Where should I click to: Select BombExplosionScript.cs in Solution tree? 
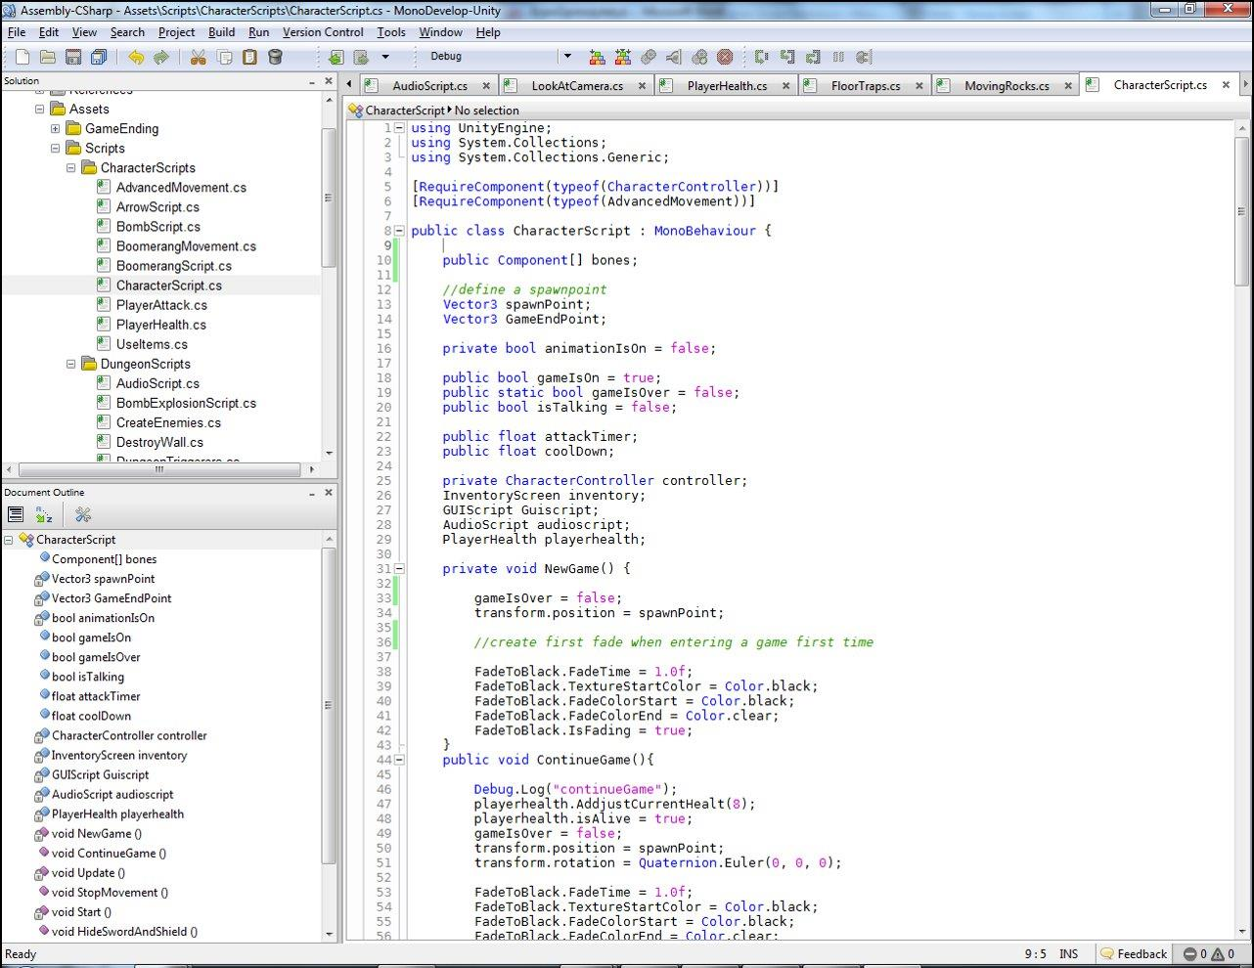(186, 403)
